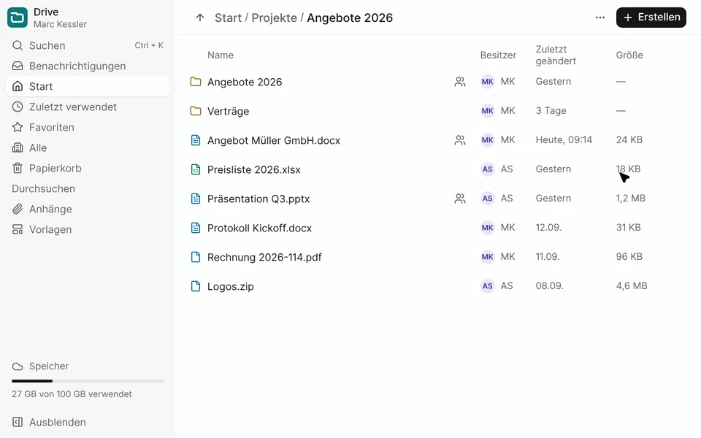The image size is (701, 438).
Task: Open Alle in the sidebar
Action: click(x=88, y=148)
